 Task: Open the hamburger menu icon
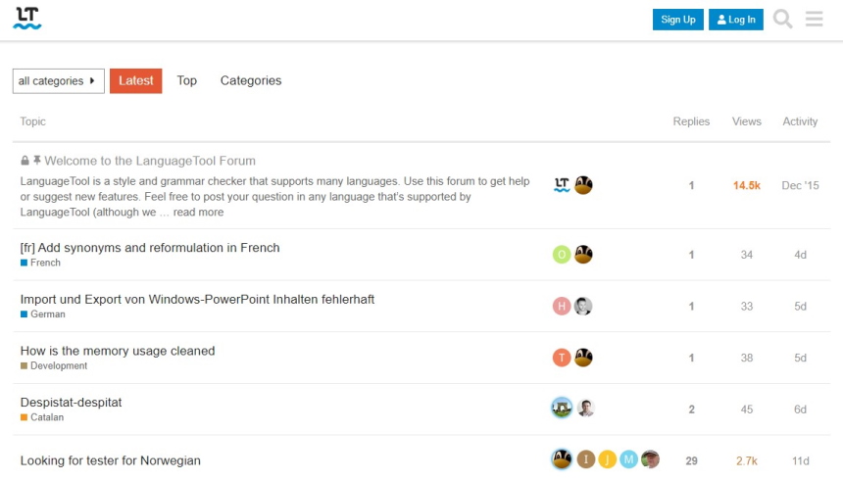click(x=814, y=19)
